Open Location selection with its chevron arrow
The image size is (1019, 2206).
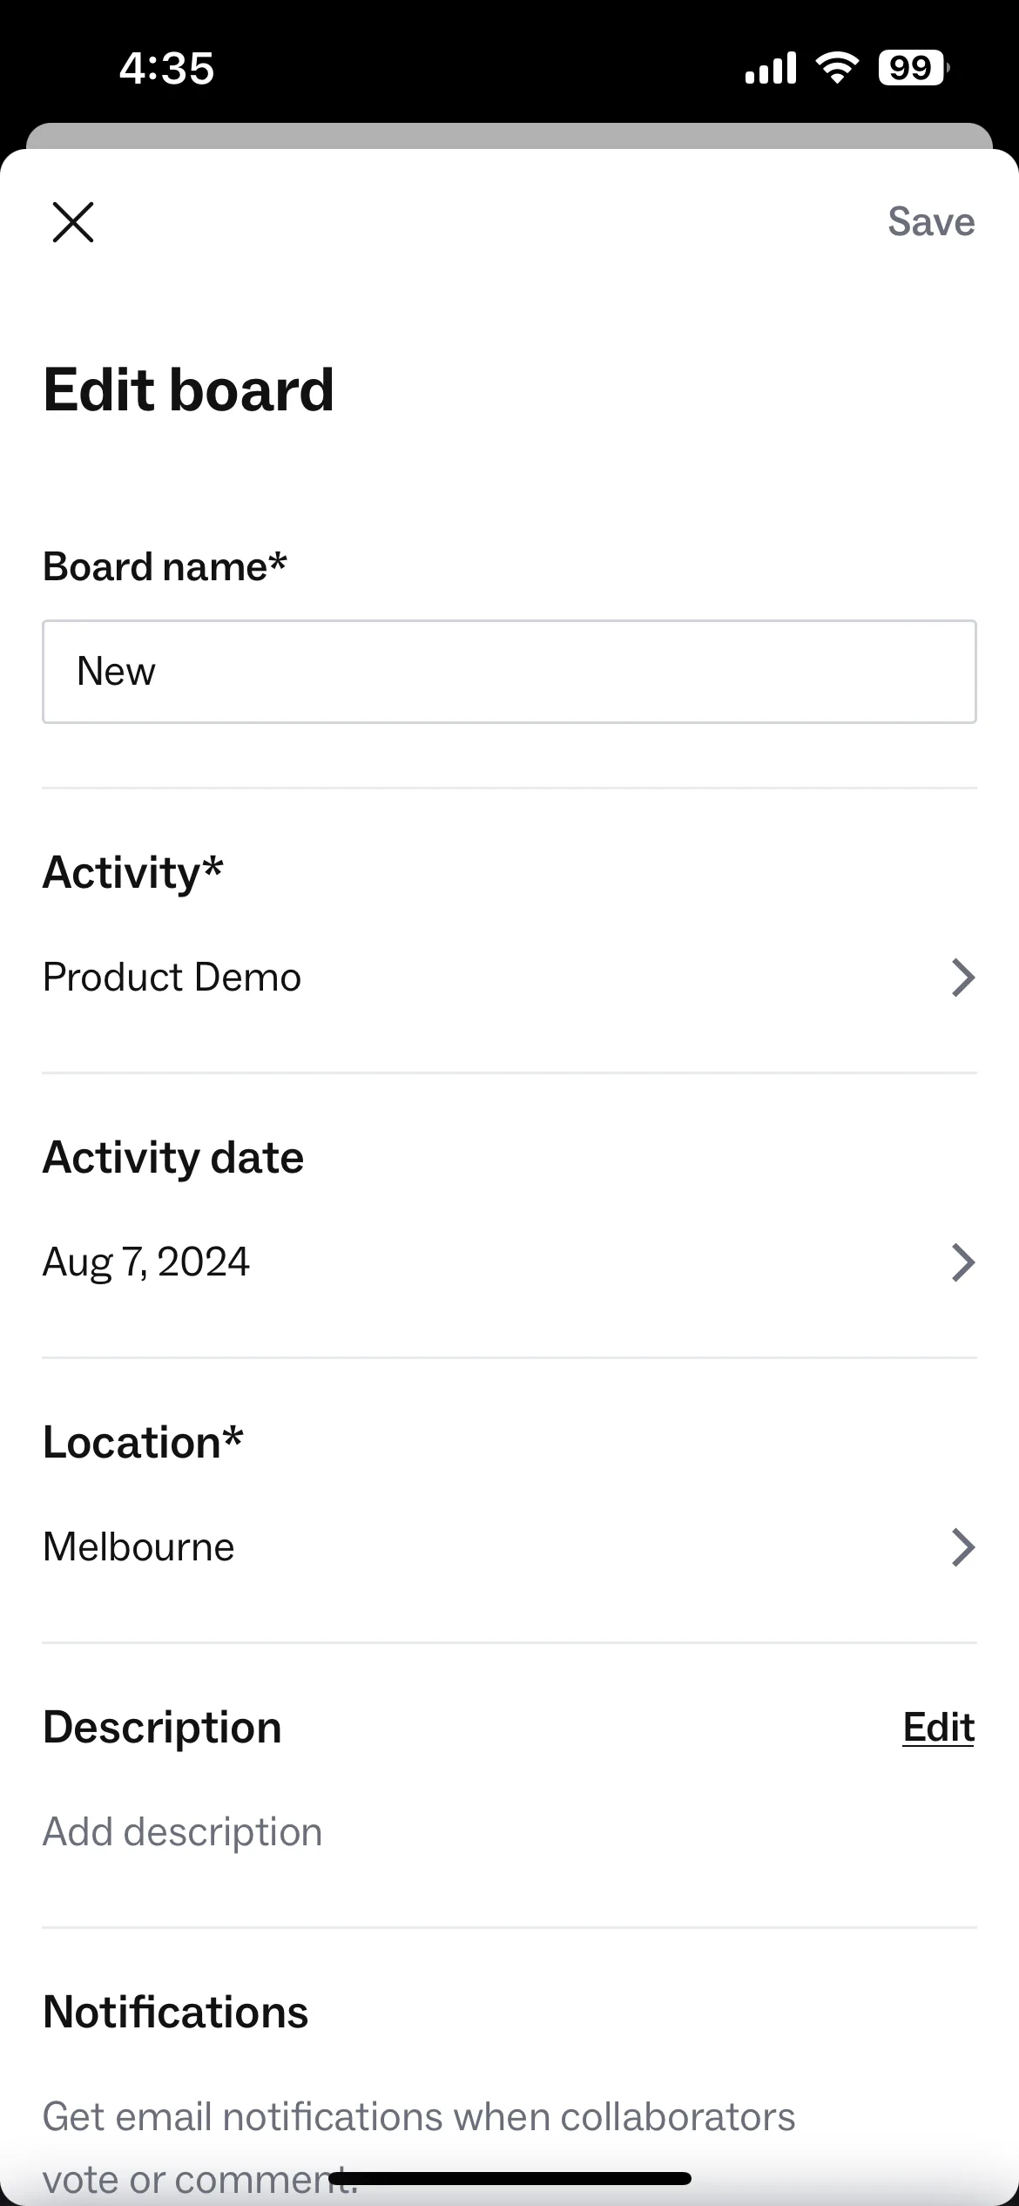point(962,1547)
